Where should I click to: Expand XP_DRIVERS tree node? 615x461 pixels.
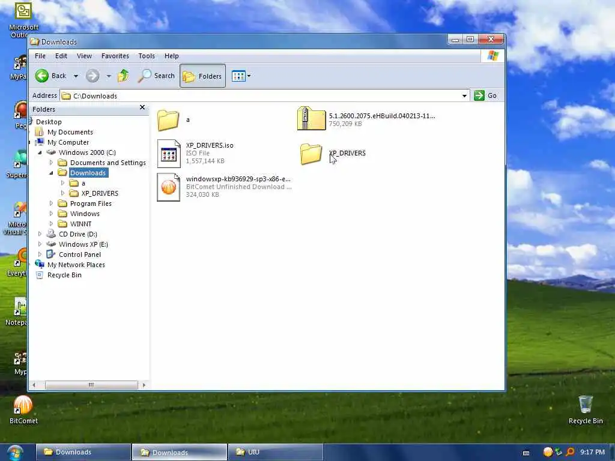(x=62, y=193)
